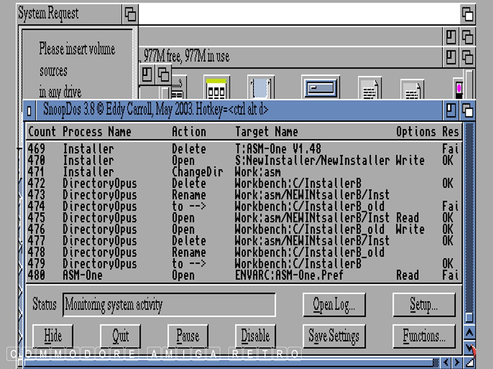Click the OK result in row 472
Image resolution: width=493 pixels, height=369 pixels.
(448, 183)
